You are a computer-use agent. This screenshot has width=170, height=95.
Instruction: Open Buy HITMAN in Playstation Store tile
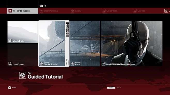click(x=132, y=43)
